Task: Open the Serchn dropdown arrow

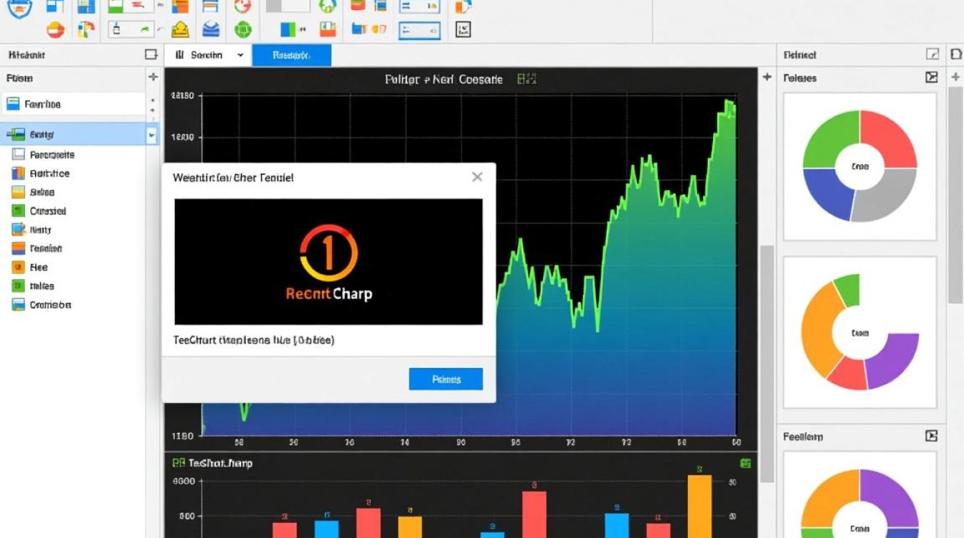Action: [x=240, y=55]
